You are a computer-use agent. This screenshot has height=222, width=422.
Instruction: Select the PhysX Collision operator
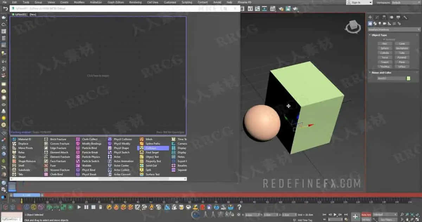pos(123,139)
